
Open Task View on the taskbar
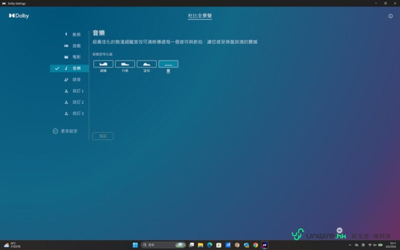191,245
